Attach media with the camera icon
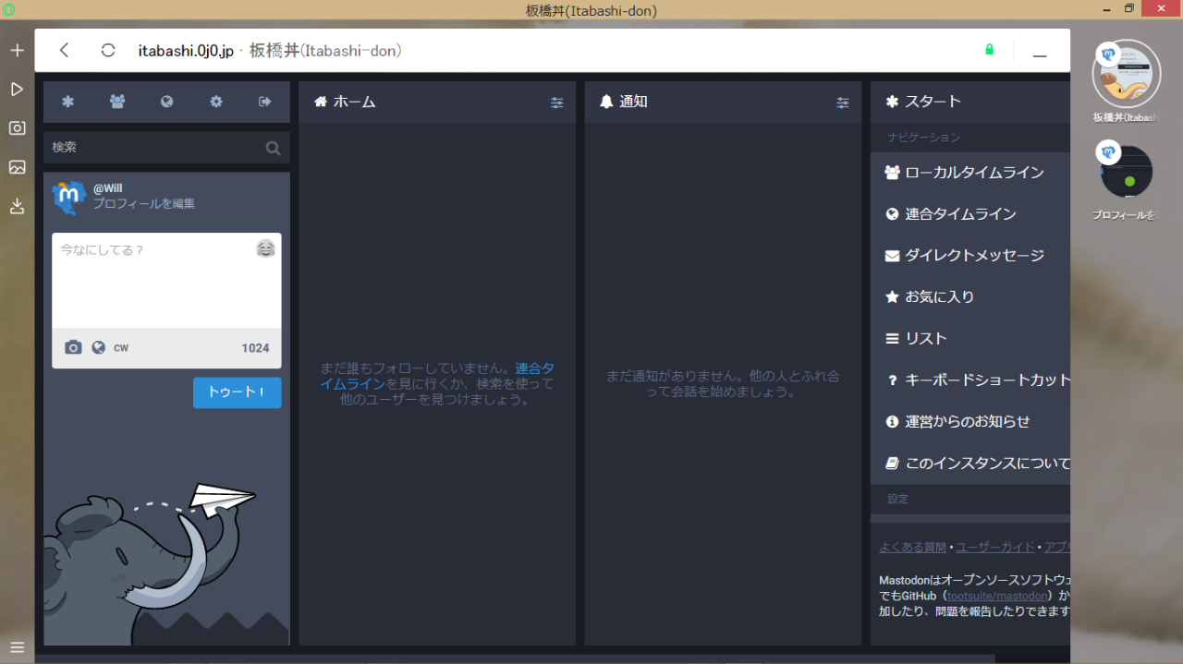The image size is (1183, 664). point(73,347)
